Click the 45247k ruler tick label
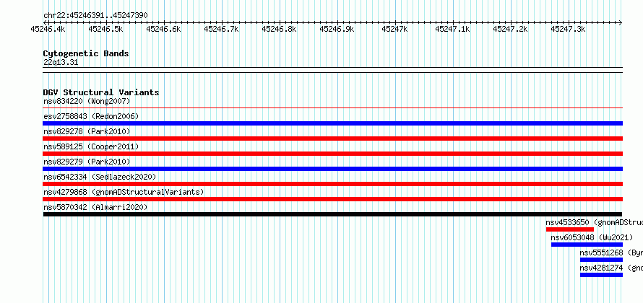Viewport: 643px width, 303px height. pyautogui.click(x=394, y=29)
